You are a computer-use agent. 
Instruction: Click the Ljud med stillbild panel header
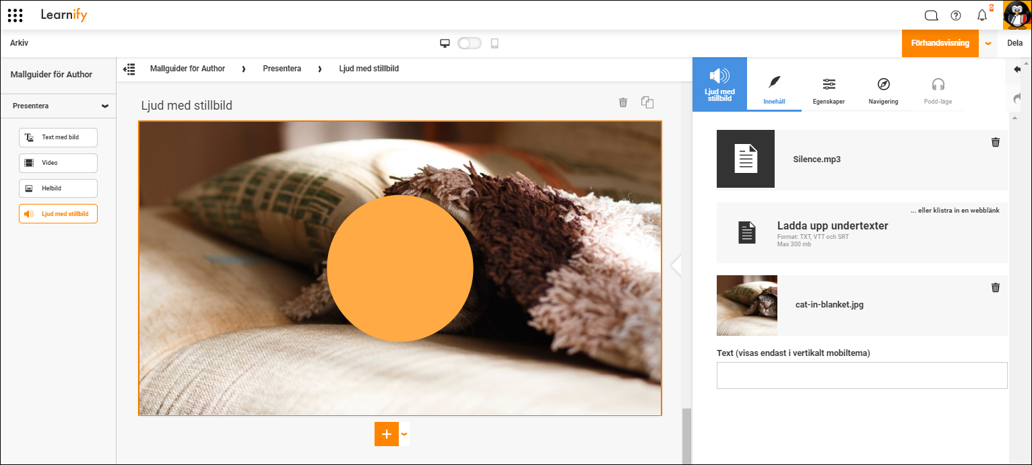pyautogui.click(x=719, y=84)
